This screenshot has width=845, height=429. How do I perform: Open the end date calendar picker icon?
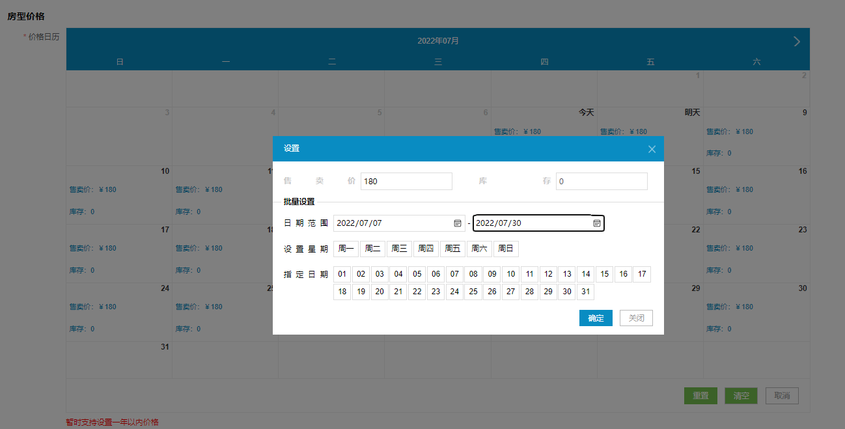point(596,223)
